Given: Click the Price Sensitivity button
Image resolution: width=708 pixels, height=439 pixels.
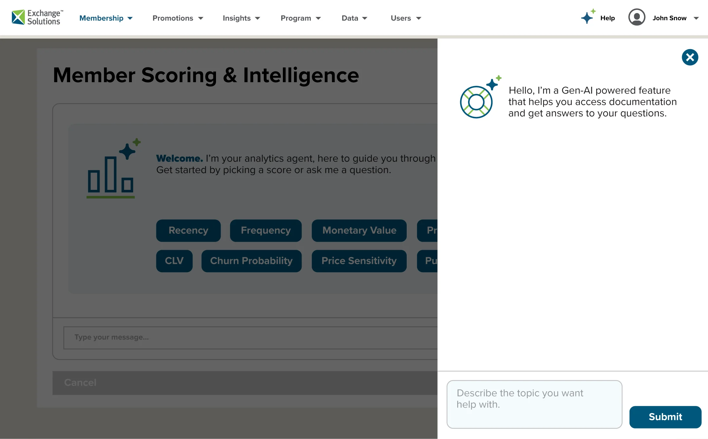Looking at the screenshot, I should [359, 261].
